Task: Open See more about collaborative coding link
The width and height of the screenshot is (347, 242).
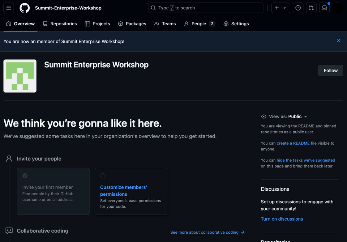Action: [207, 233]
